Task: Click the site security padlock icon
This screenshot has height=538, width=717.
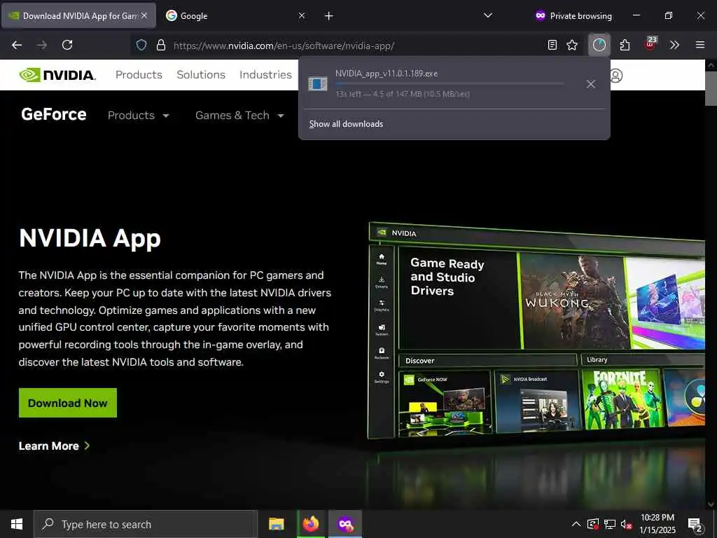Action: [x=160, y=45]
